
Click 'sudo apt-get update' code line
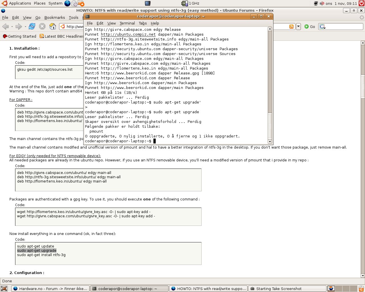point(36,246)
